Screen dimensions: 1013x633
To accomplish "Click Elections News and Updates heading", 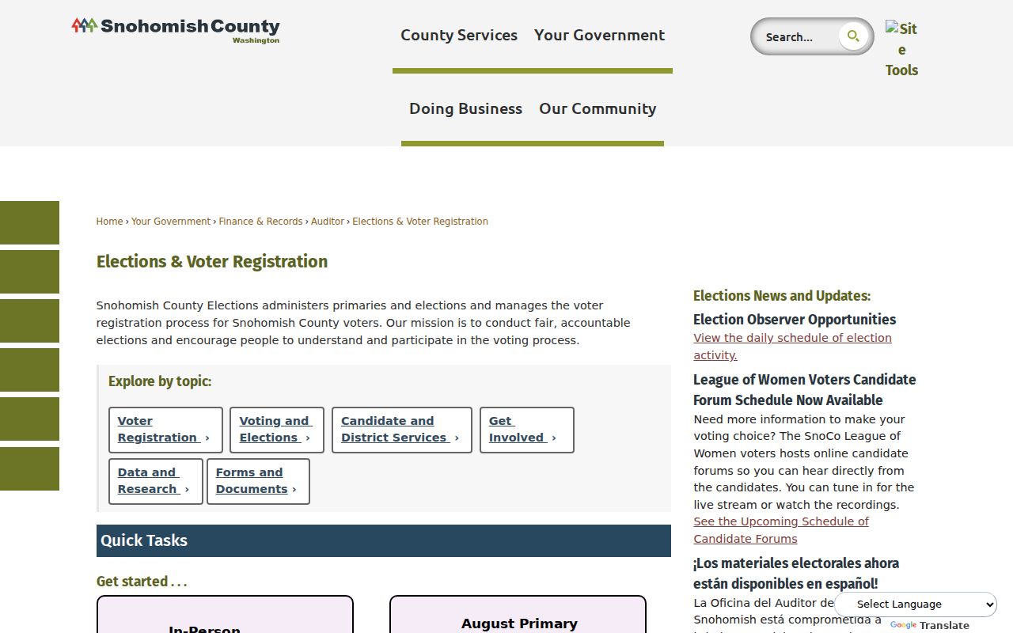I will [782, 296].
